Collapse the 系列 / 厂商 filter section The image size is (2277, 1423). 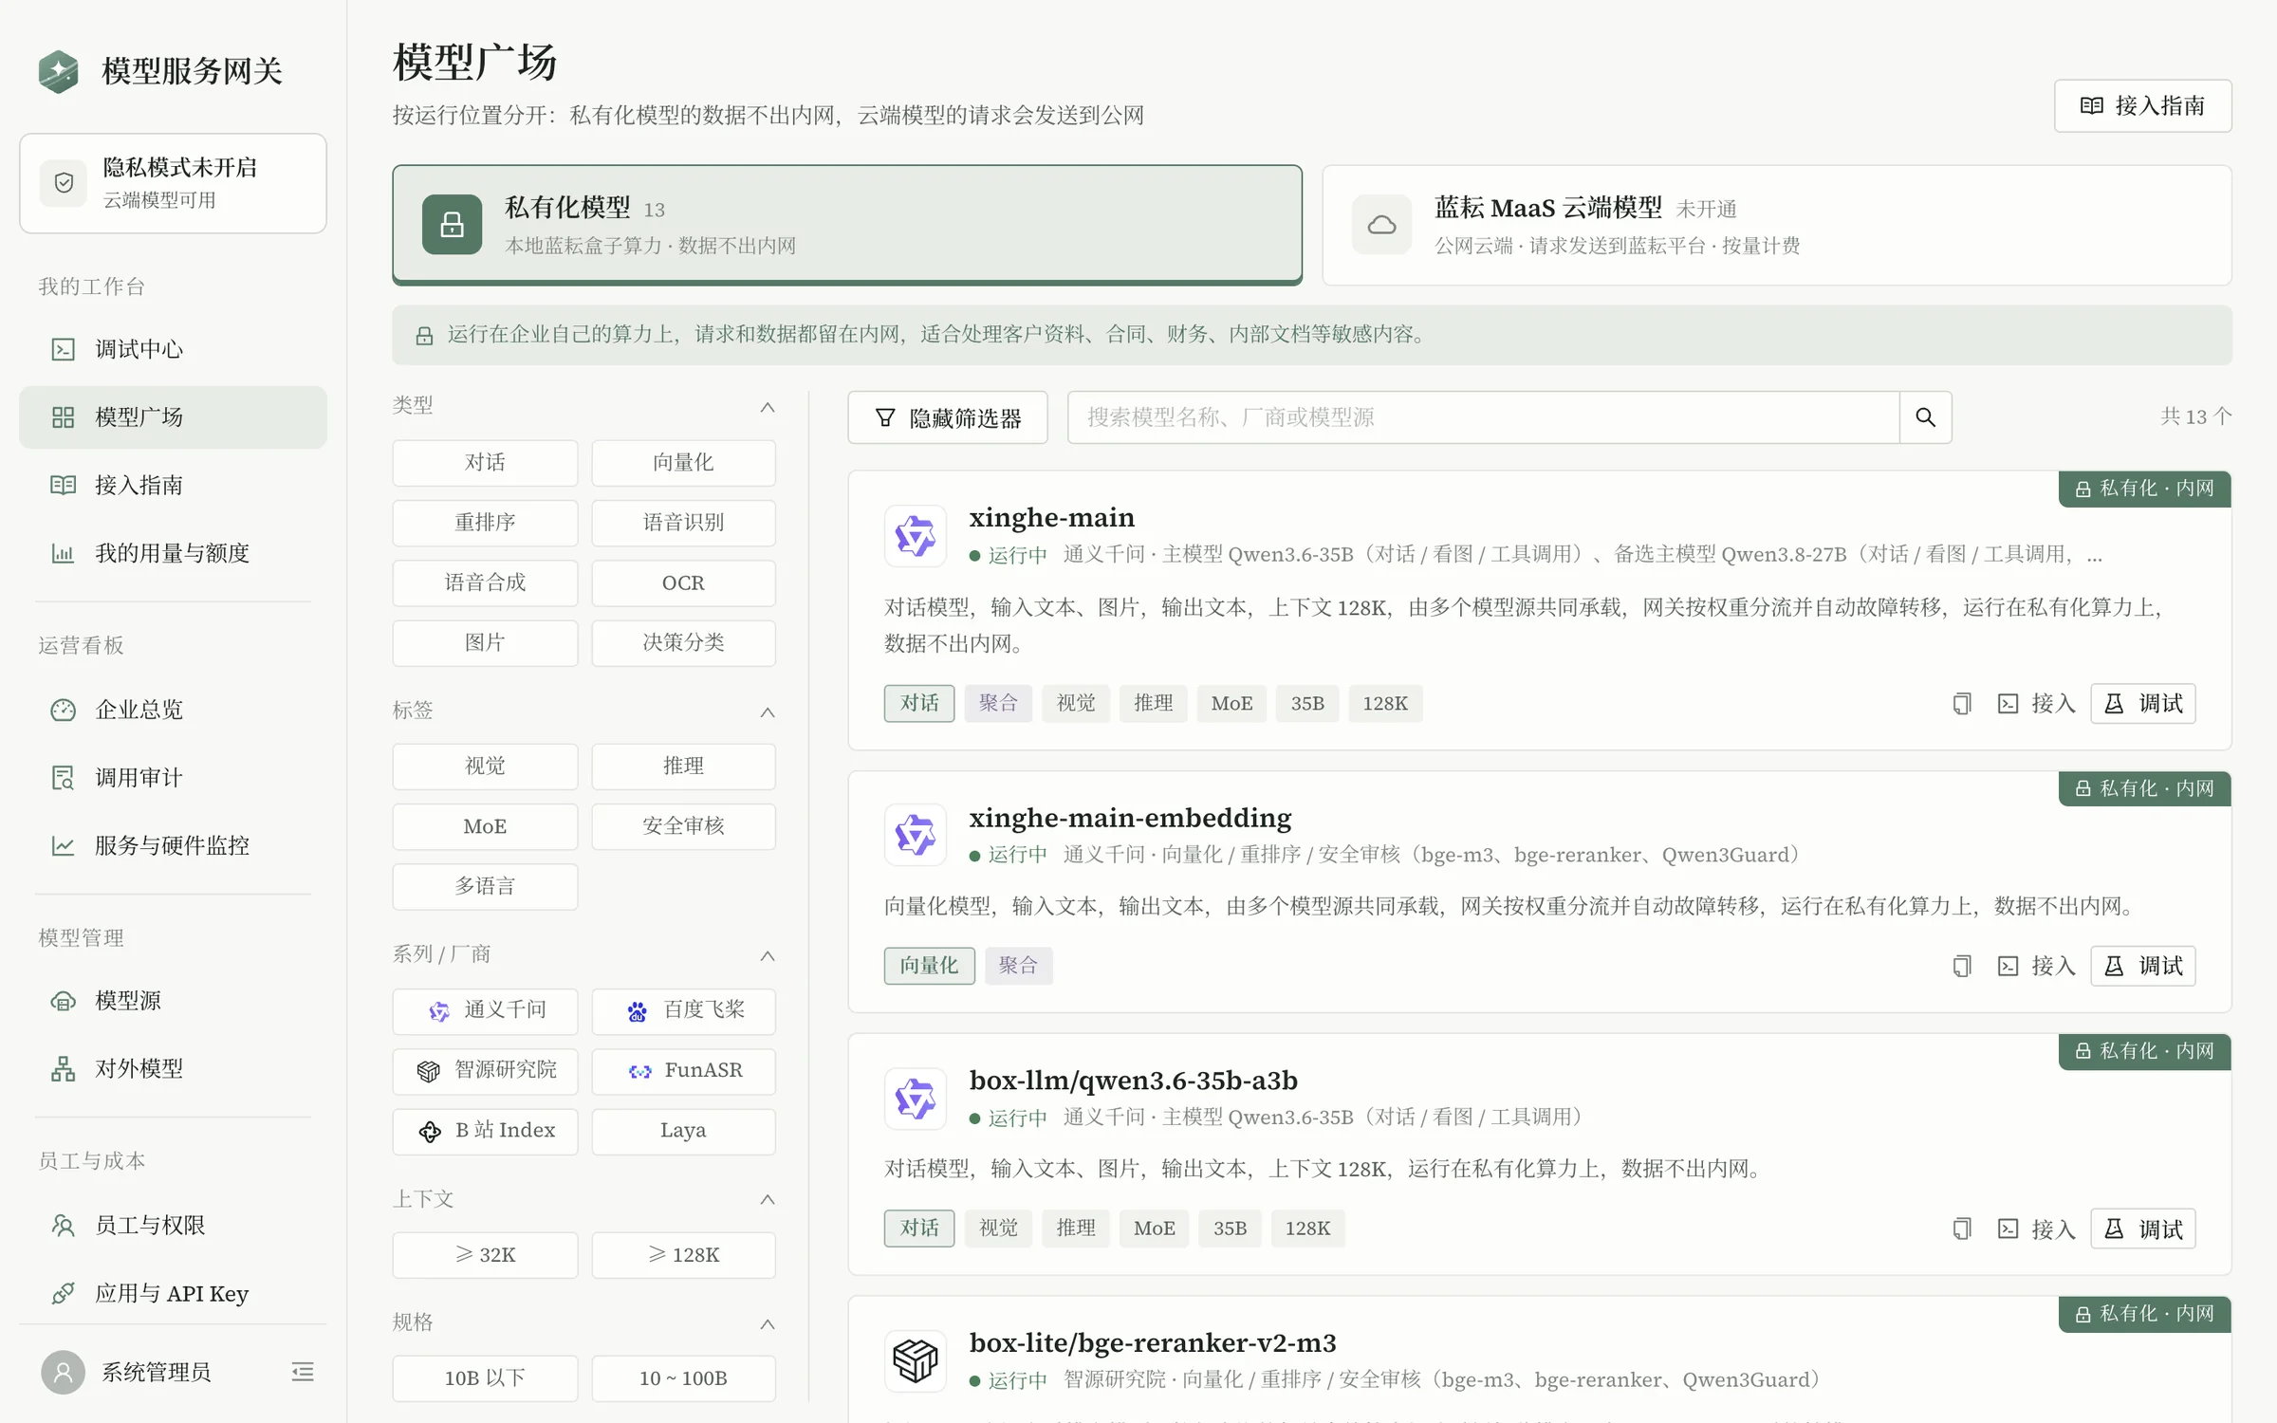click(768, 955)
